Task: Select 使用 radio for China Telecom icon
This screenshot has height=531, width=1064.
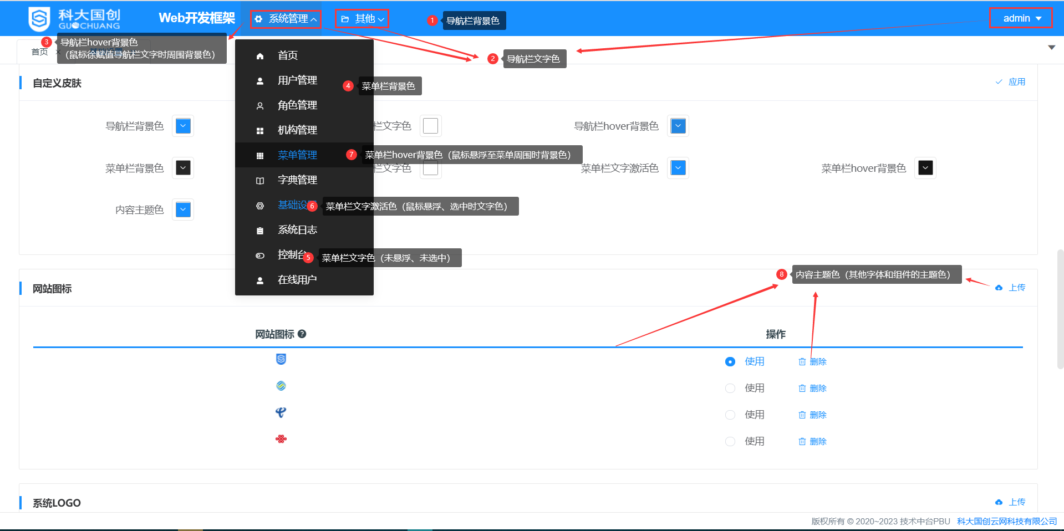Action: click(730, 415)
